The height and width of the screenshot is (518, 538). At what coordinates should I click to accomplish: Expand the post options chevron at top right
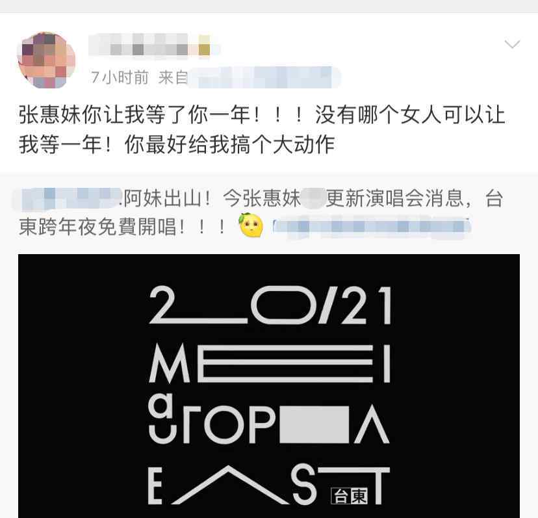[x=512, y=44]
